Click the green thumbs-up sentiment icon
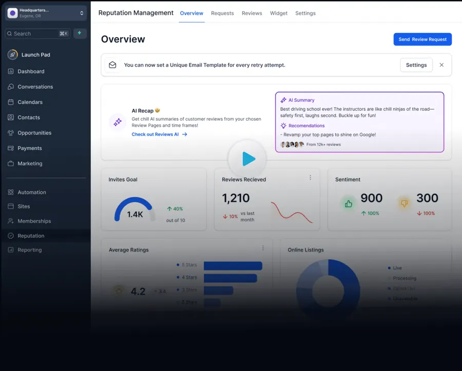The image size is (462, 371). [349, 204]
